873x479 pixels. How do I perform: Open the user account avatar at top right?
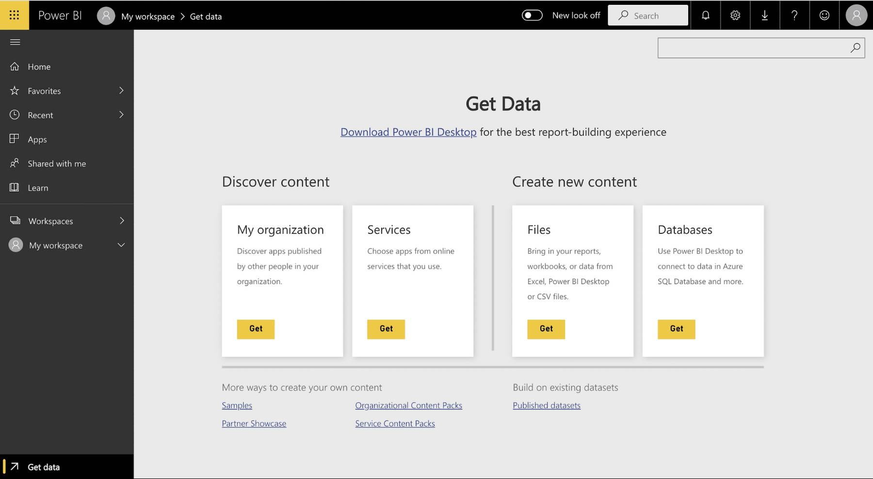(856, 15)
